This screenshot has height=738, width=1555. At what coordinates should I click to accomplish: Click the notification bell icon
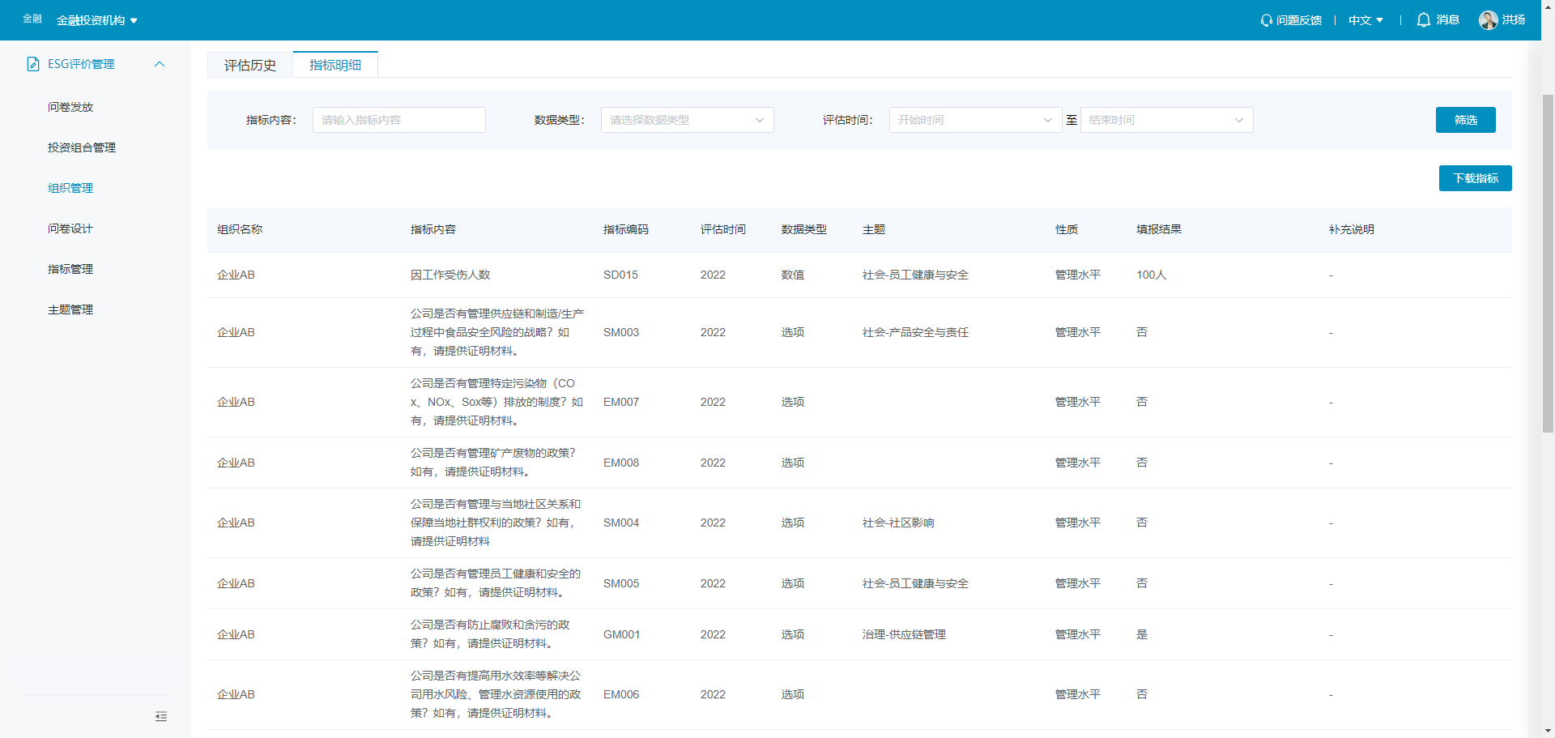1423,20
